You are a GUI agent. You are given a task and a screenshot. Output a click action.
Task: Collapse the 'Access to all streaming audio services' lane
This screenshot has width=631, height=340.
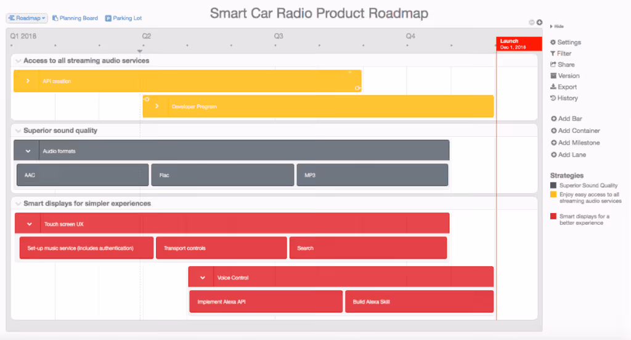point(18,61)
